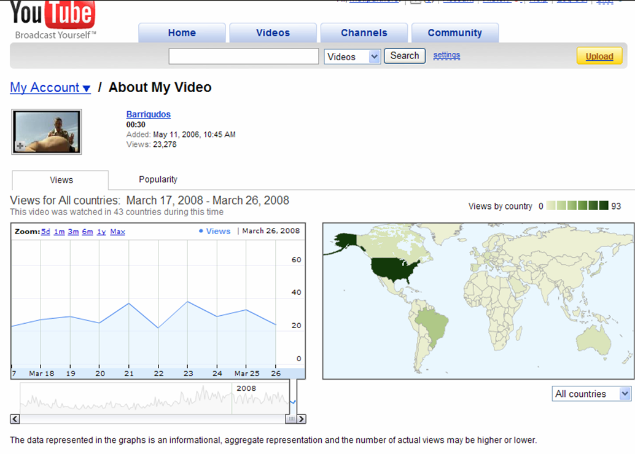Image resolution: width=635 pixels, height=454 pixels.
Task: Click the 'March 26, 2008' chart date label
Action: point(271,231)
